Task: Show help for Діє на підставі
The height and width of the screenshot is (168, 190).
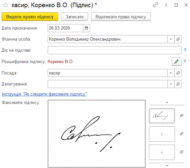Action: (185, 50)
